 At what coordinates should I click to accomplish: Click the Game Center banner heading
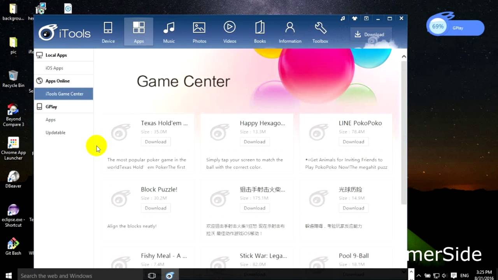[x=183, y=81]
